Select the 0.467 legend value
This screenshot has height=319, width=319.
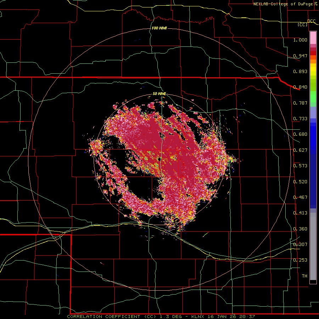300,197
